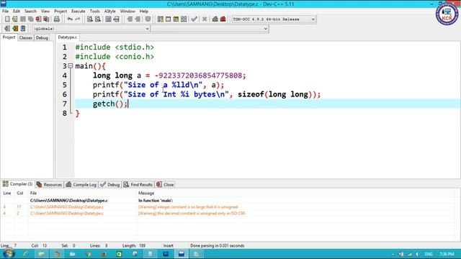Click the Close All files toolbar icon
461x259 pixels.
click(46, 19)
